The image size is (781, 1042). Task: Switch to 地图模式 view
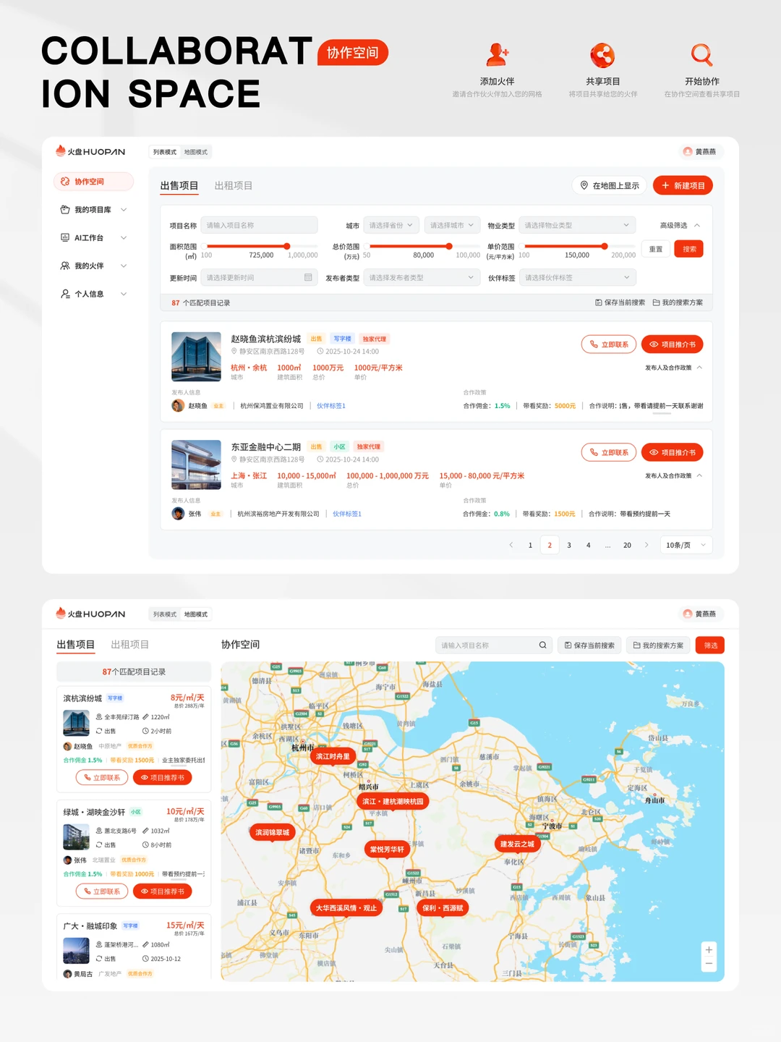click(x=196, y=152)
